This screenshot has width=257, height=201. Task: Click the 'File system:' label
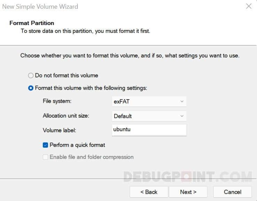click(56, 101)
